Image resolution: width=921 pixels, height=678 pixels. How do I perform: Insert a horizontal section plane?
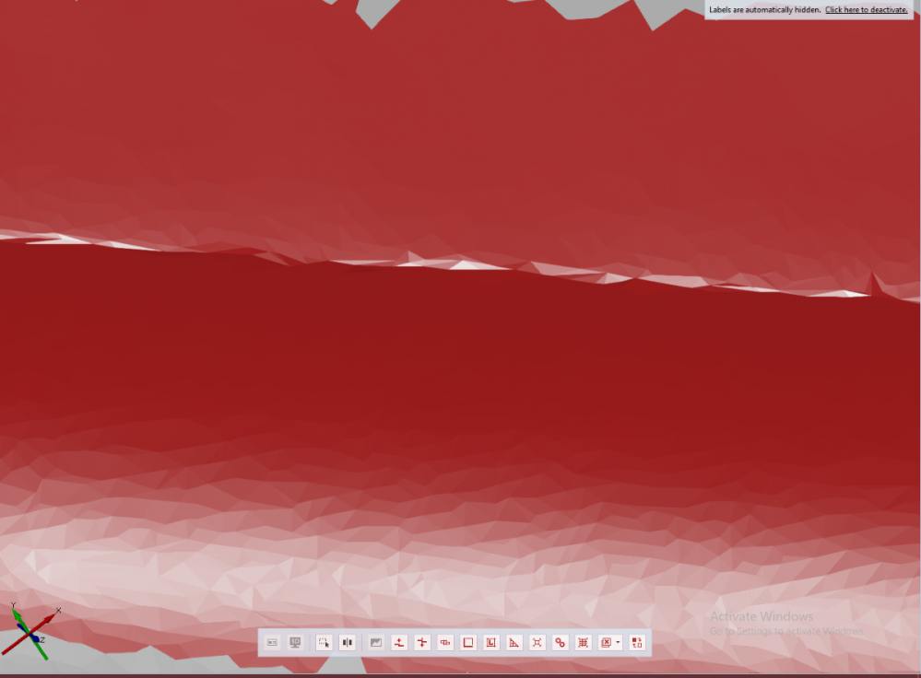tap(399, 643)
